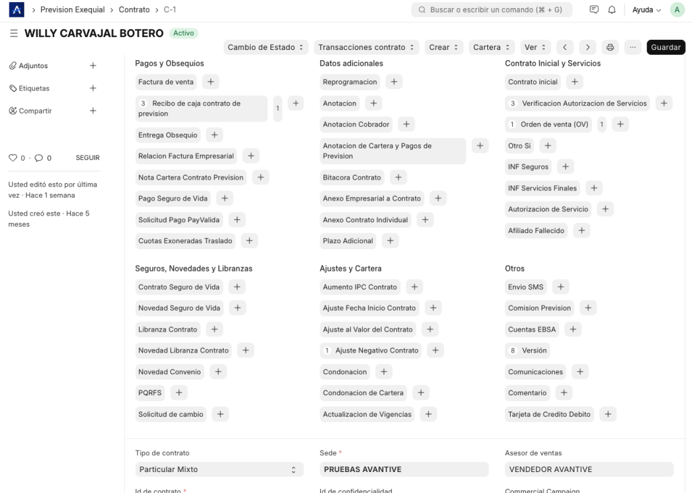692x493 pixels.
Task: Toggle the sidebar hamburger menu
Action: coord(14,33)
